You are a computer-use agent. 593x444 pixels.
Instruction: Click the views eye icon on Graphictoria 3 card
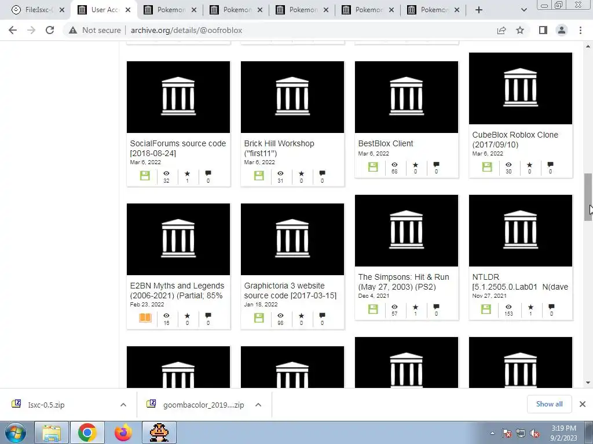point(280,316)
